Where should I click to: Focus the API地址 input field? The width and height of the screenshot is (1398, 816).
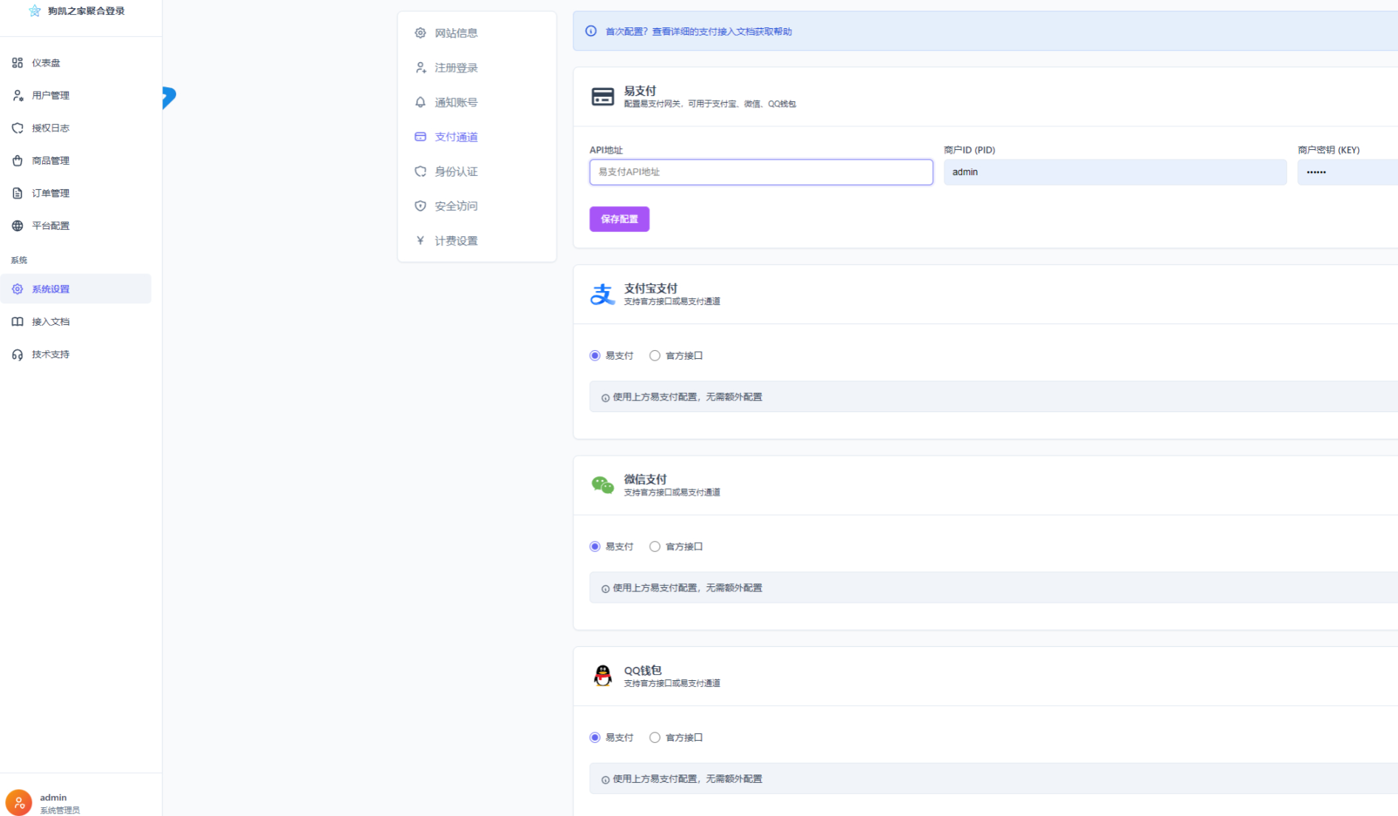(x=761, y=172)
